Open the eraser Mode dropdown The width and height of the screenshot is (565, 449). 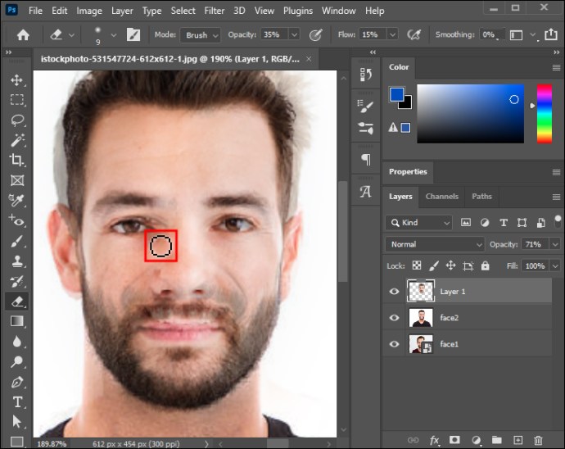(x=201, y=35)
